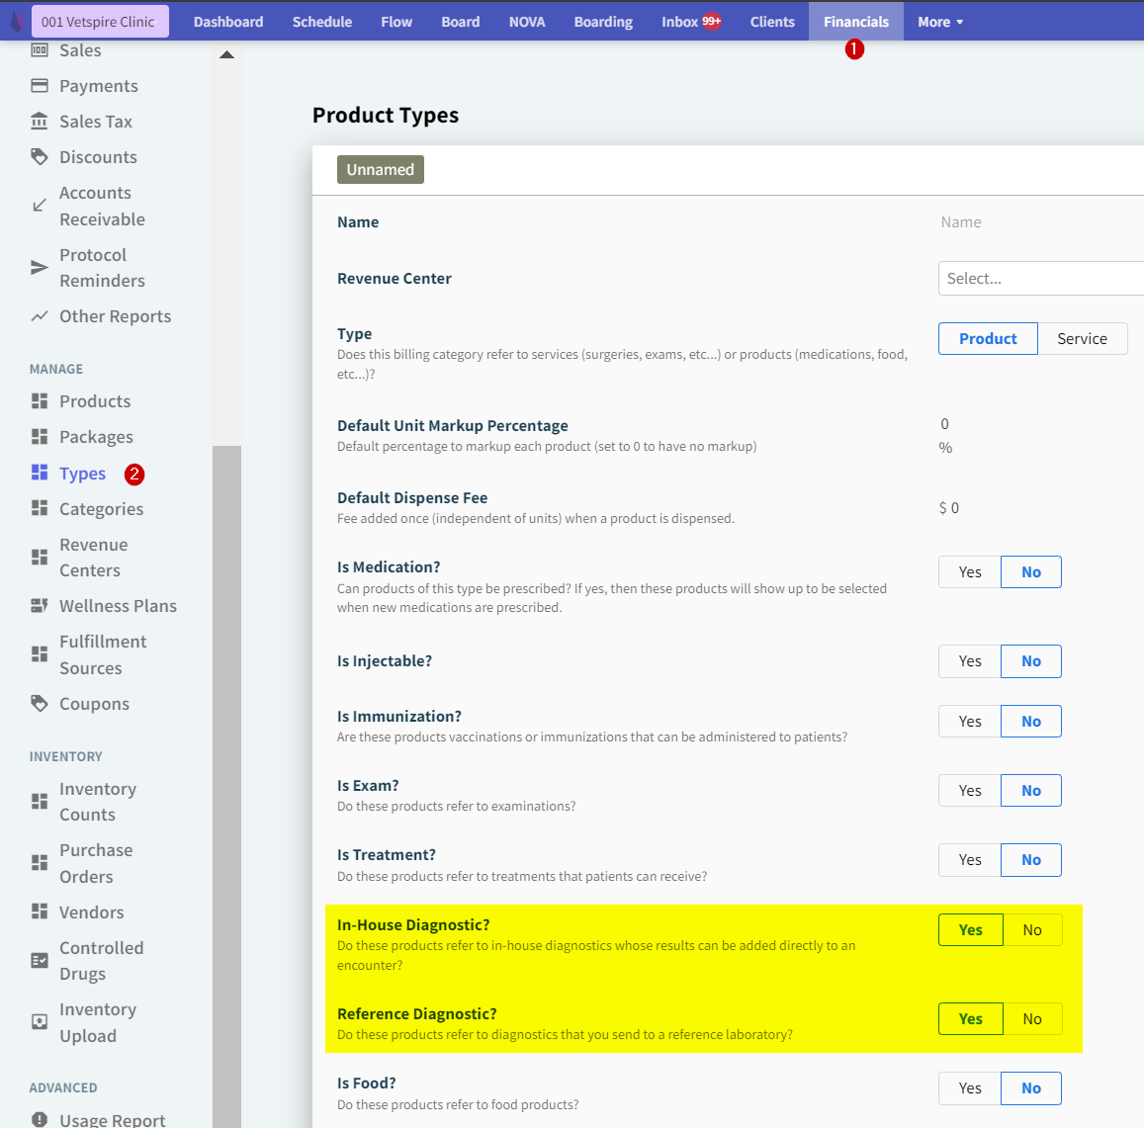Open the 001 Vetspire Clinic location selector
Screen dimensions: 1144x1128
(99, 22)
